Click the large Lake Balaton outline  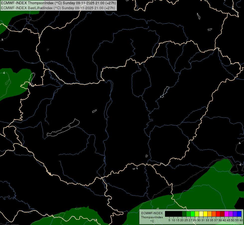pyautogui.click(x=63, y=127)
